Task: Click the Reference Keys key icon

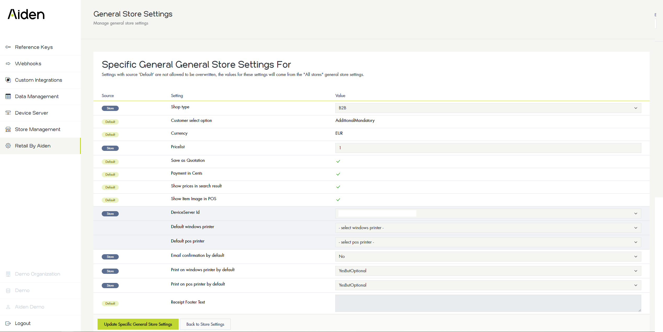Action: pyautogui.click(x=8, y=47)
